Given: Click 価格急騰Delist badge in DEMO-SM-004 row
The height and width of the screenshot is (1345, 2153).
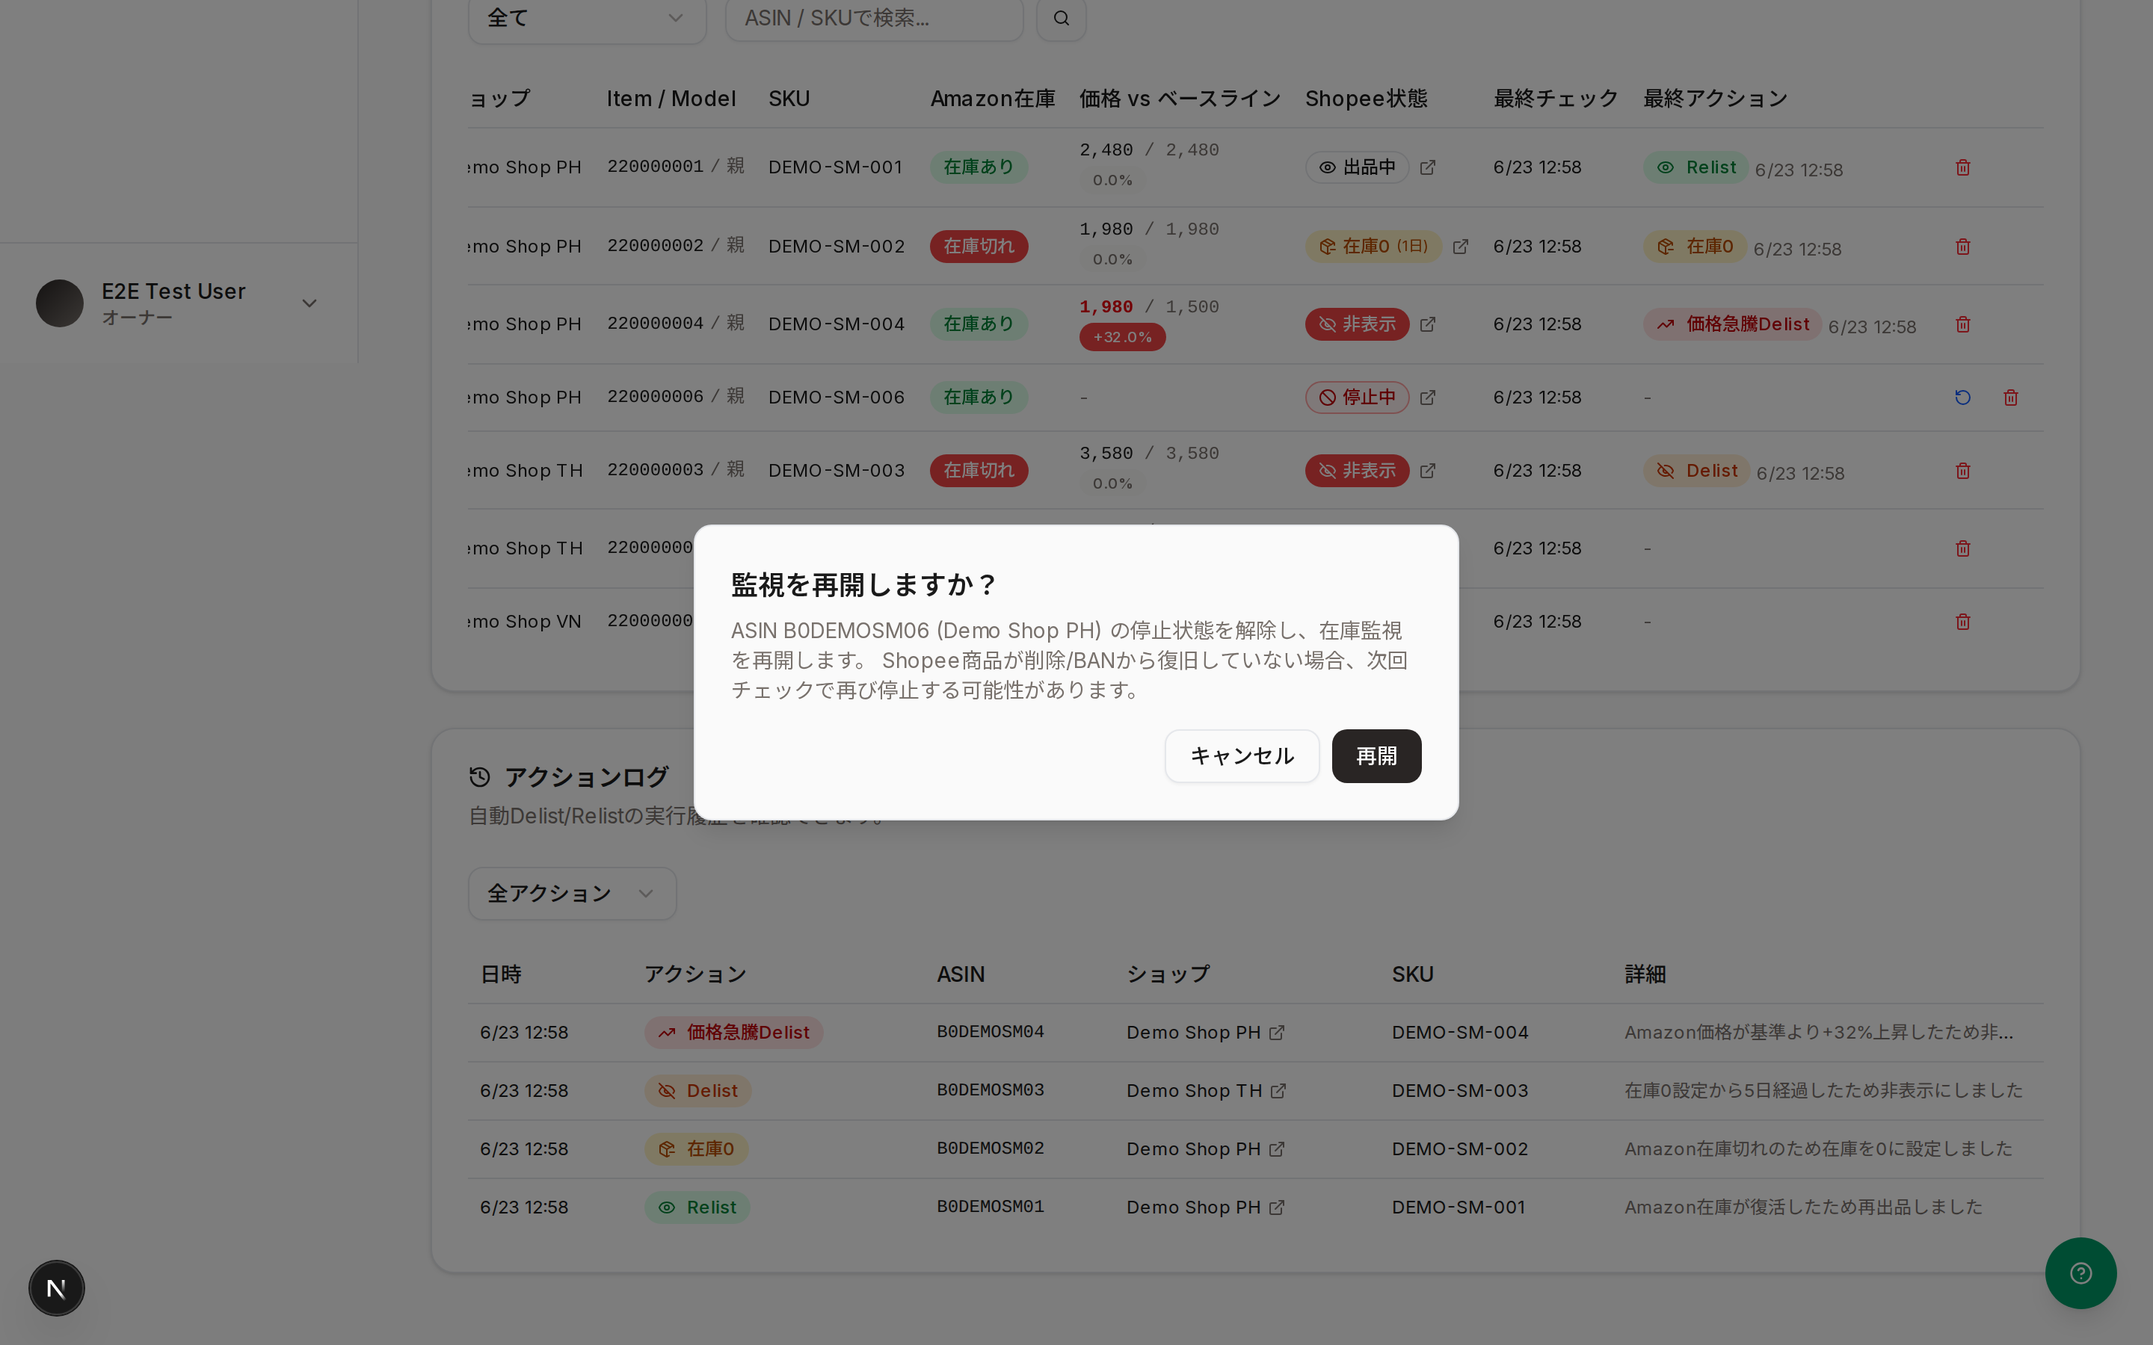Looking at the screenshot, I should tap(1731, 325).
